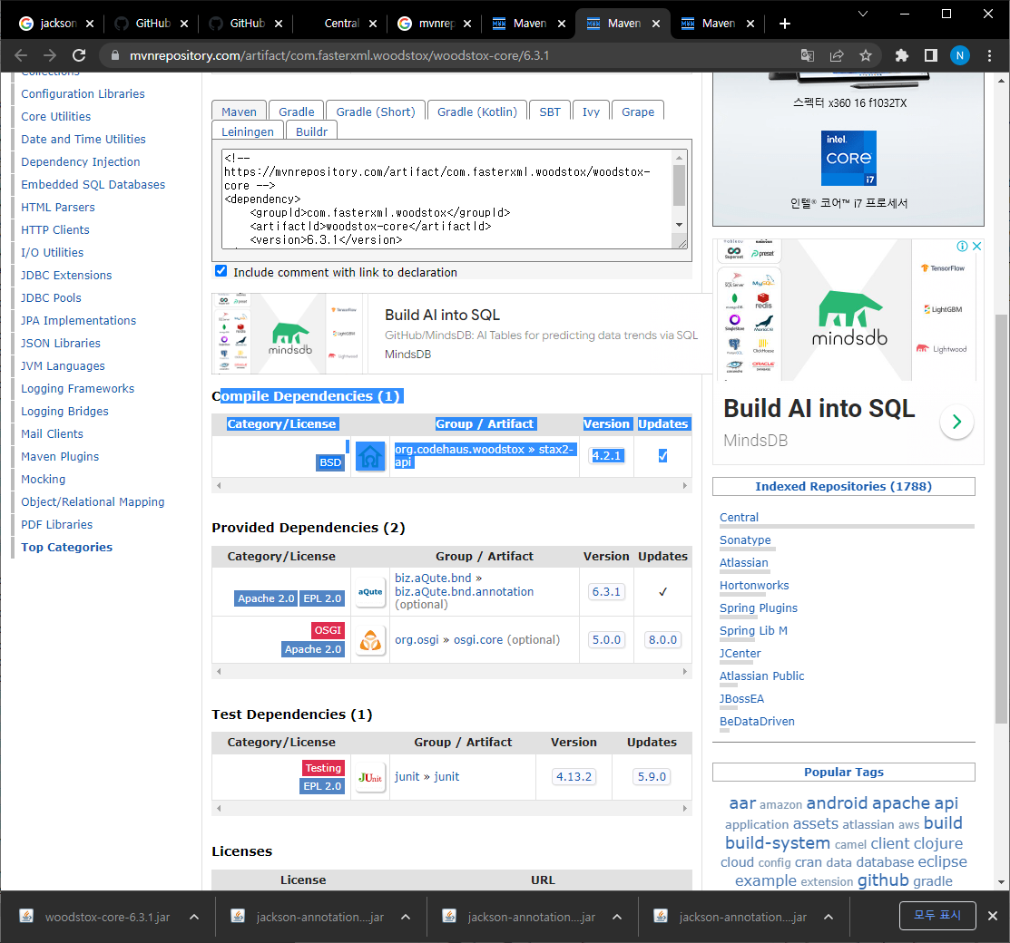Click the translate page icon

[807, 55]
